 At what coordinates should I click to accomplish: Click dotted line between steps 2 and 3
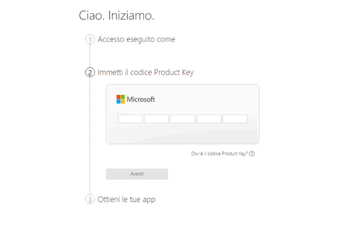click(x=89, y=138)
